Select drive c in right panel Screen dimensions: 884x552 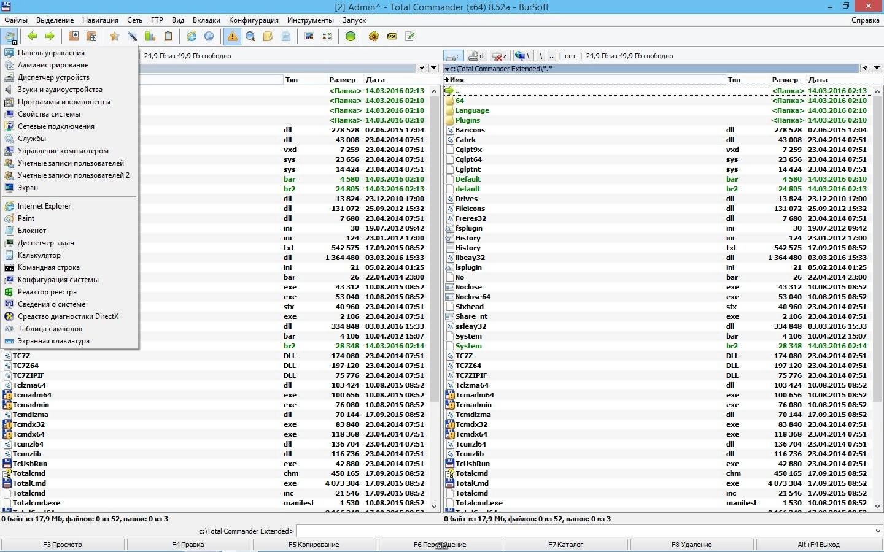[x=454, y=56]
